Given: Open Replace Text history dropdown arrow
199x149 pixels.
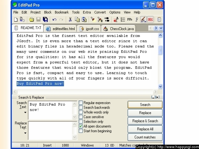Looking at the screenshot, I should point(25,133).
